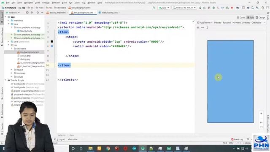270x152 pixels.
Task: Toggle the Pressed state in preview
Action: (218, 22)
